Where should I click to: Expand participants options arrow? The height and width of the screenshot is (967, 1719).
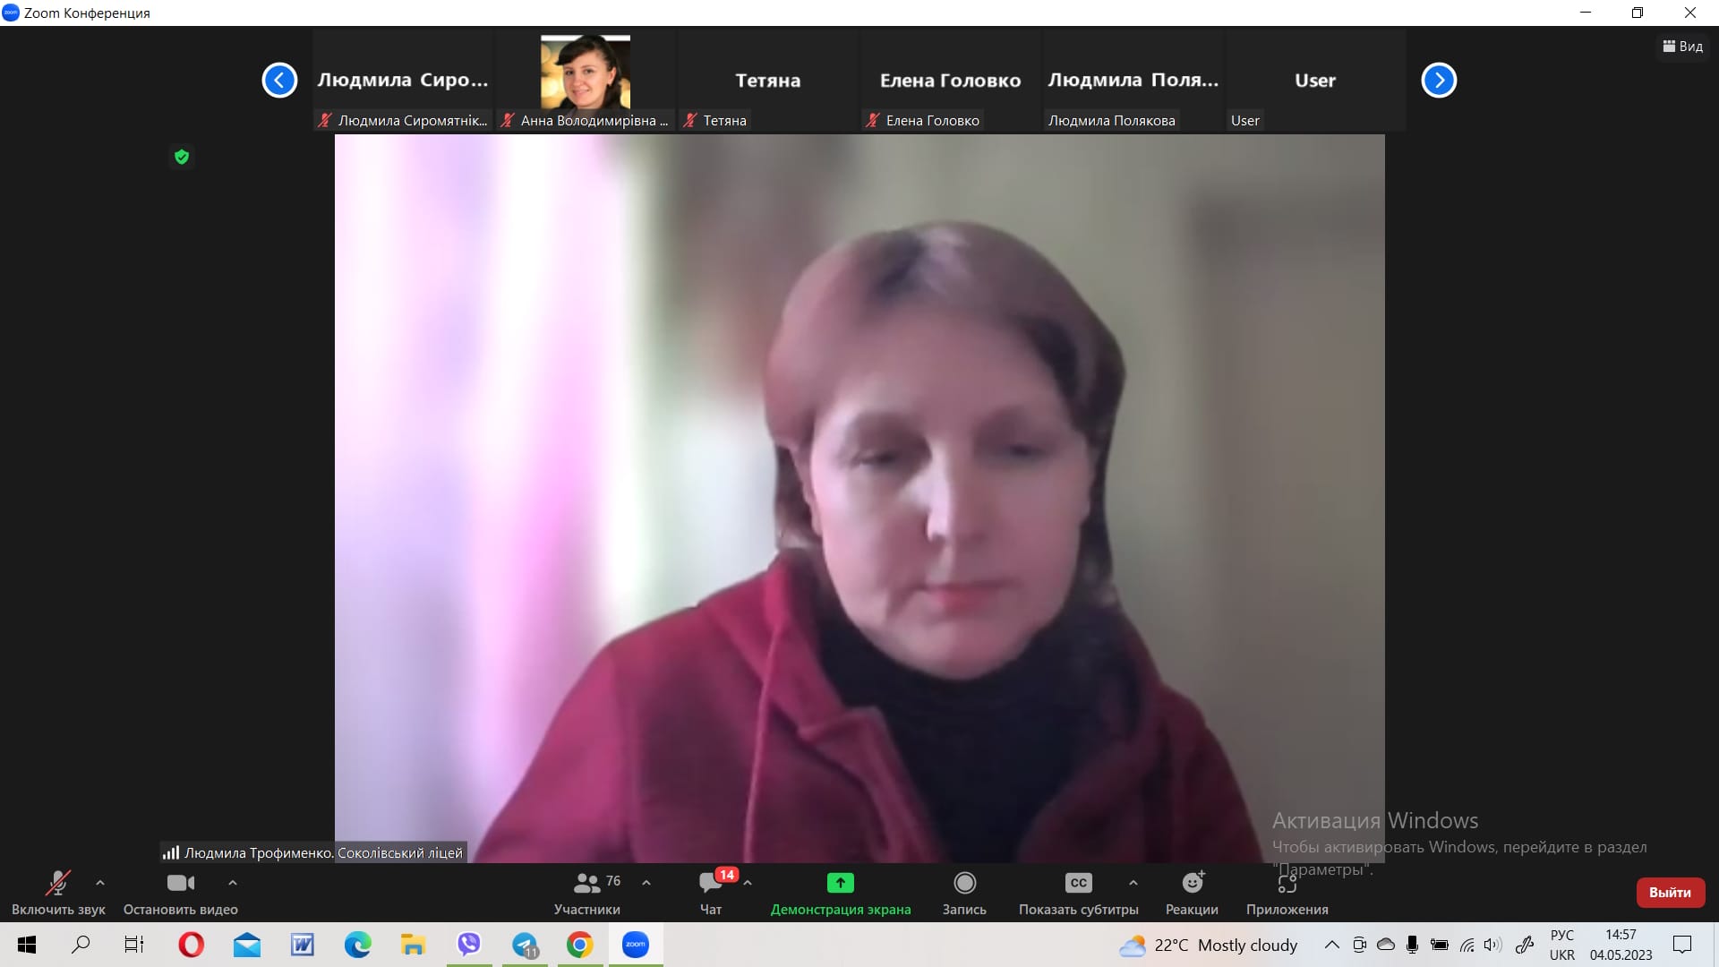[646, 883]
